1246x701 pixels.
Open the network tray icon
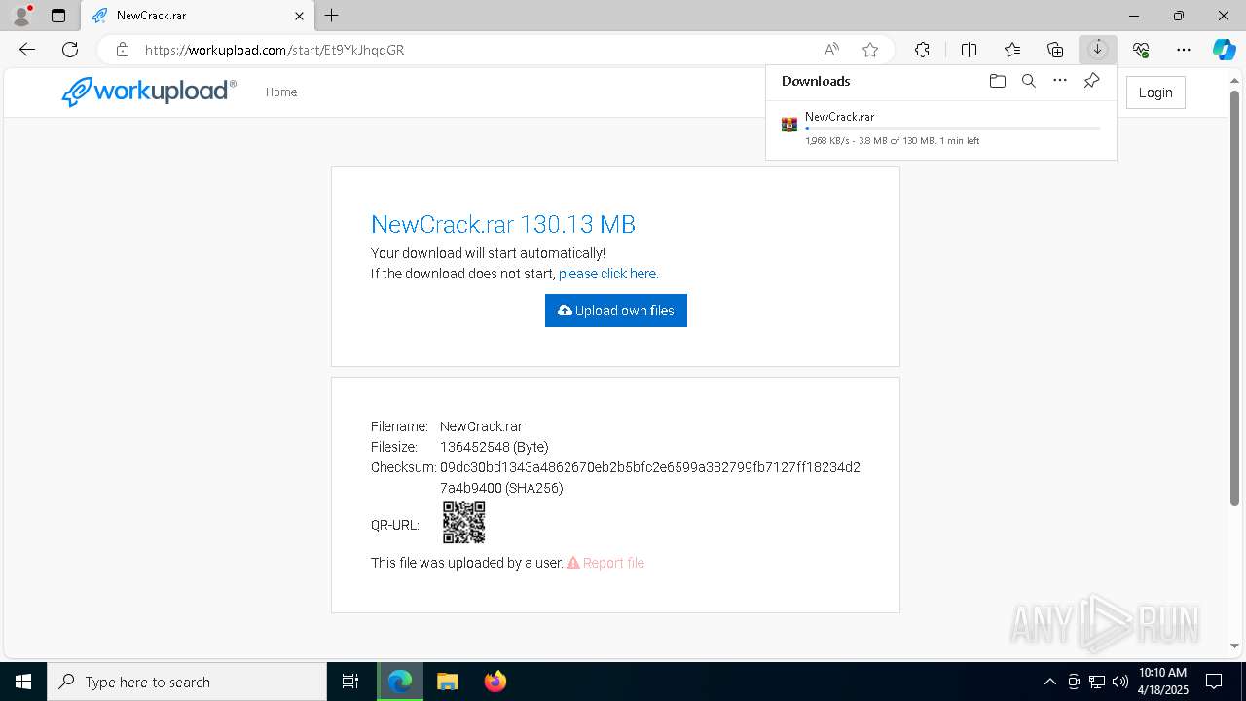tap(1097, 682)
